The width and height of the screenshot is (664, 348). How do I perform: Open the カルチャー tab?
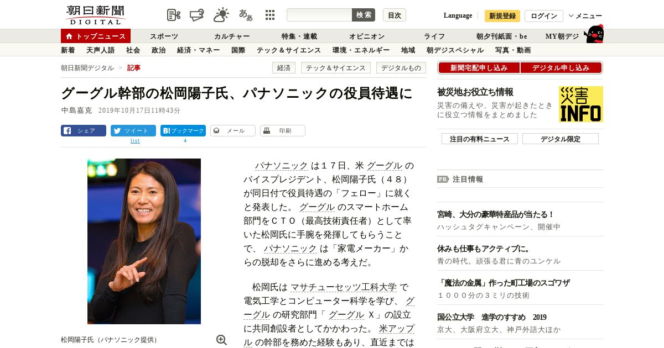(x=232, y=36)
